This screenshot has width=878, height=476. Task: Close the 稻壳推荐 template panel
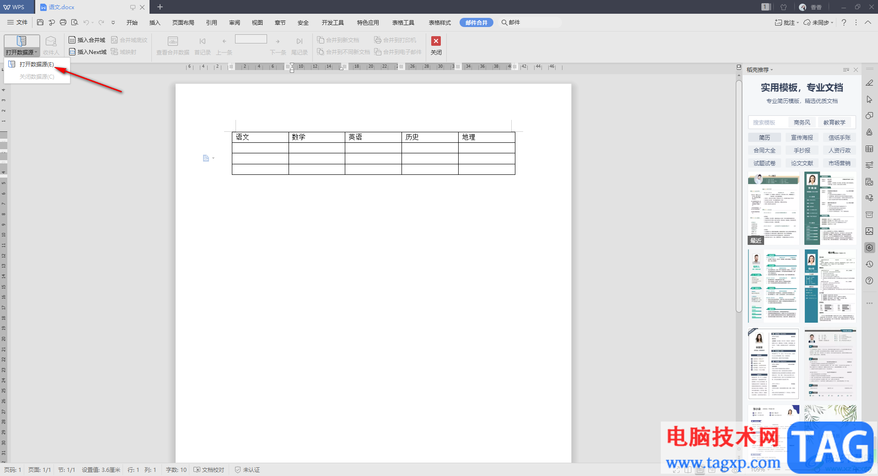[856, 70]
